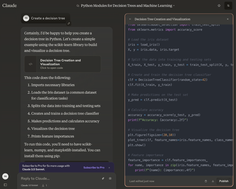Close the artifact code panel
The image size is (236, 189).
click(228, 19)
